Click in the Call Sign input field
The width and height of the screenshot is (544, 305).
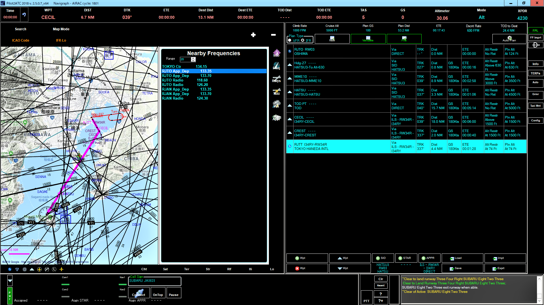tap(155, 281)
